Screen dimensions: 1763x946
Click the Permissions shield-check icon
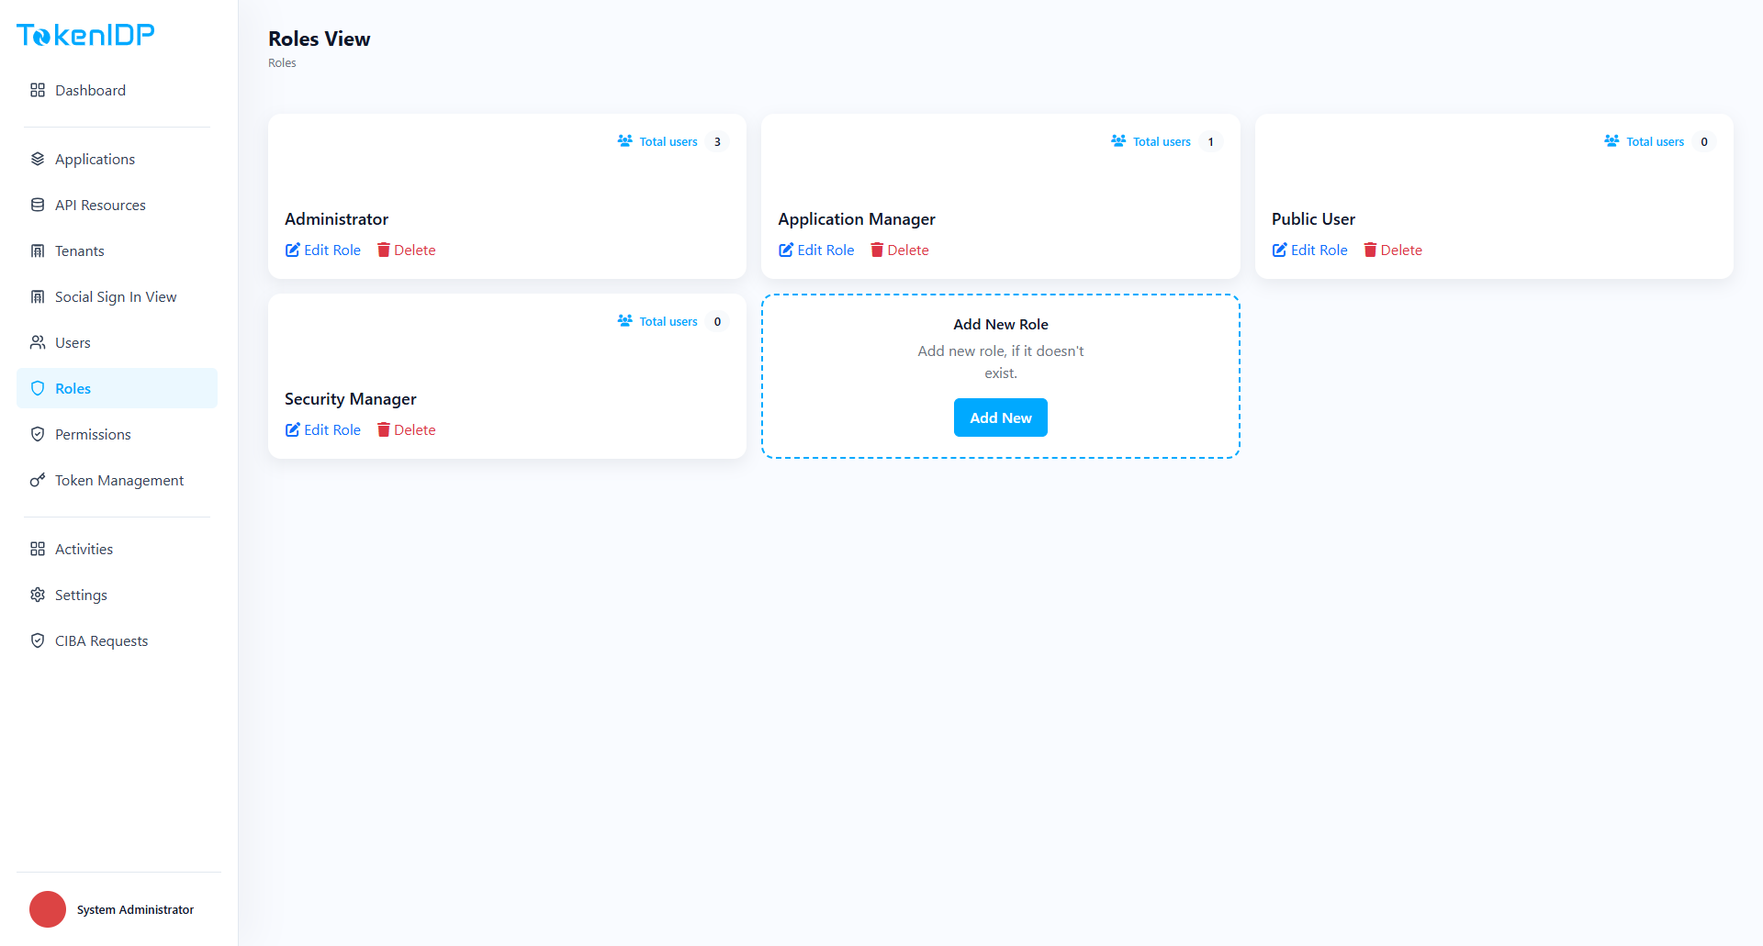coord(38,434)
